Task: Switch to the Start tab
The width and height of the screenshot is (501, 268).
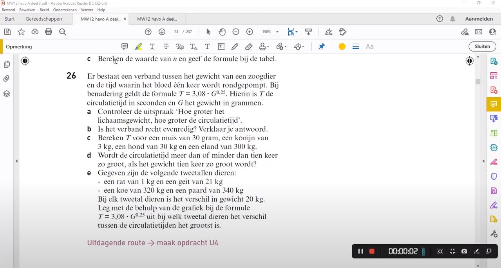Action: pos(10,19)
